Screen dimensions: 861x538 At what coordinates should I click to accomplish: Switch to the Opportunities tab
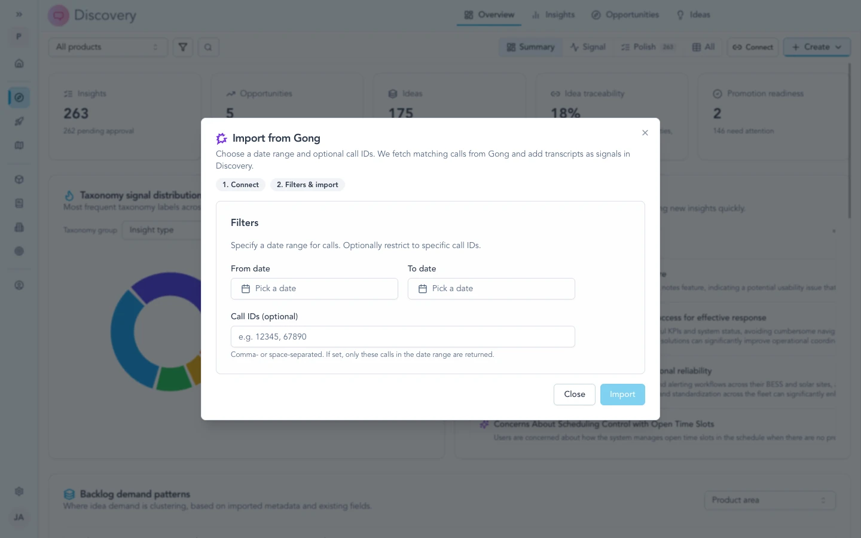[625, 15]
